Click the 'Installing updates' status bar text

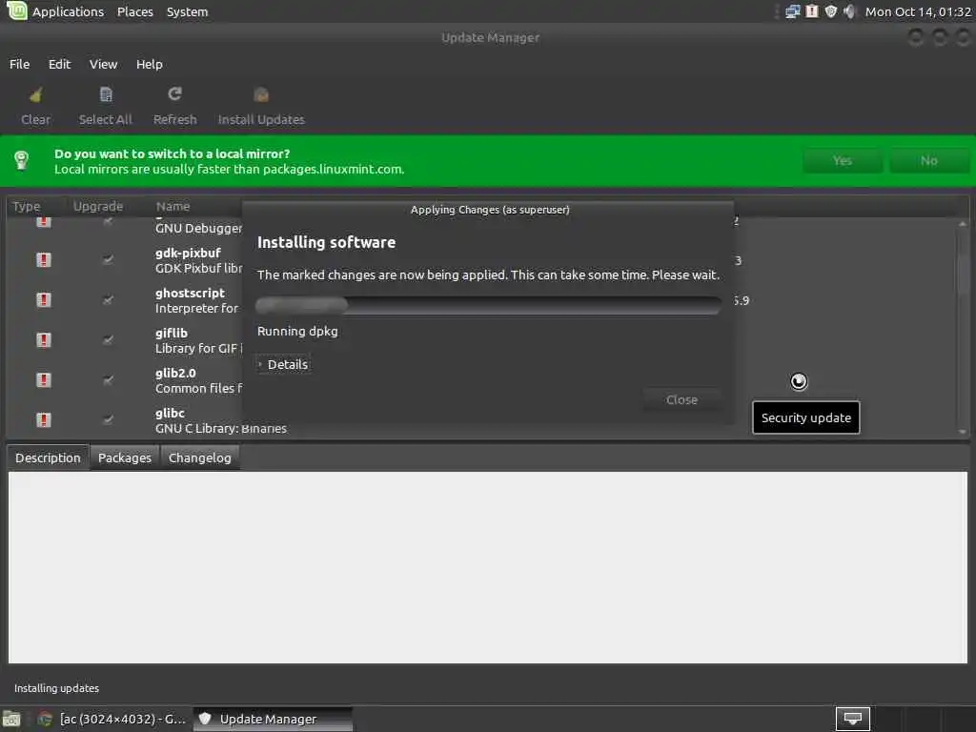point(56,688)
